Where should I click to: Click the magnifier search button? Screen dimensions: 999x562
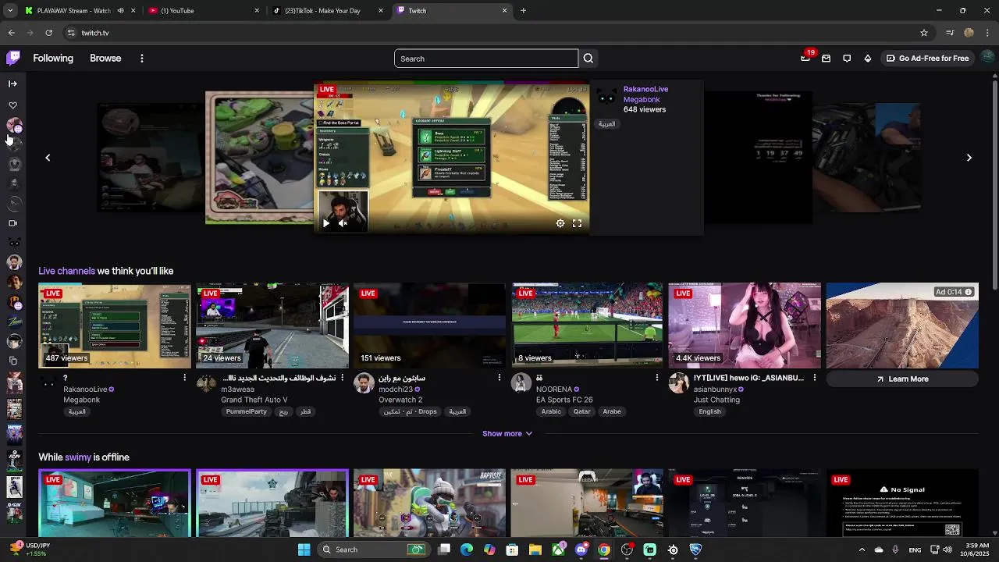(x=588, y=59)
